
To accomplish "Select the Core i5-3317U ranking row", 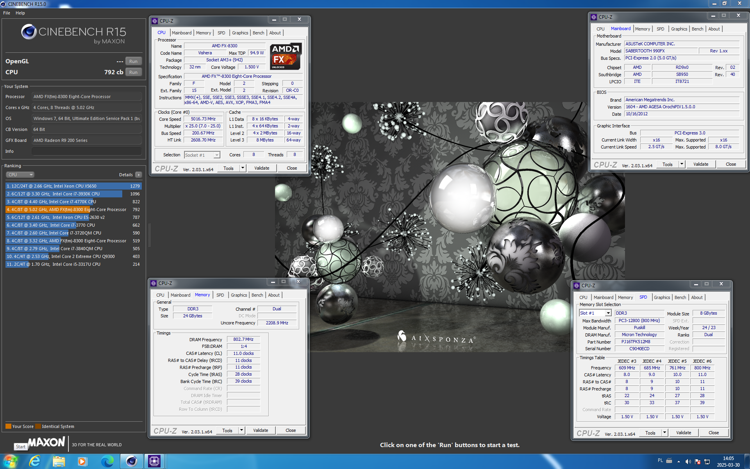I will (73, 264).
